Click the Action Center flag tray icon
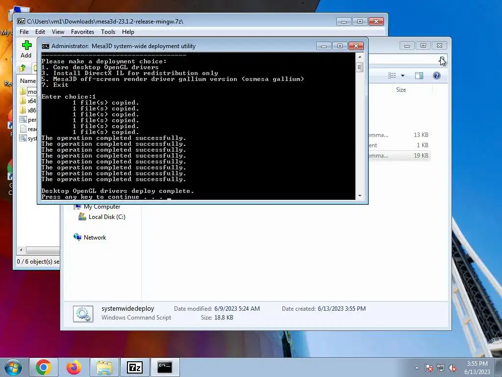 tap(429, 368)
